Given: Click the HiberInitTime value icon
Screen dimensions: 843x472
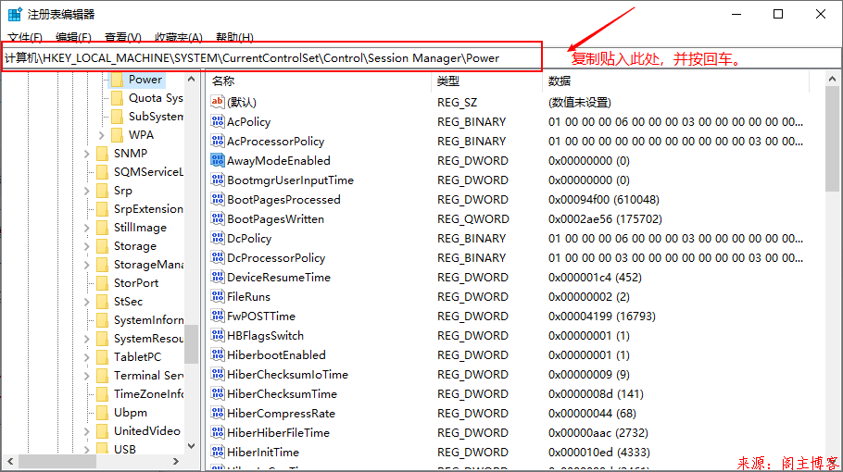Looking at the screenshot, I should pyautogui.click(x=217, y=452).
